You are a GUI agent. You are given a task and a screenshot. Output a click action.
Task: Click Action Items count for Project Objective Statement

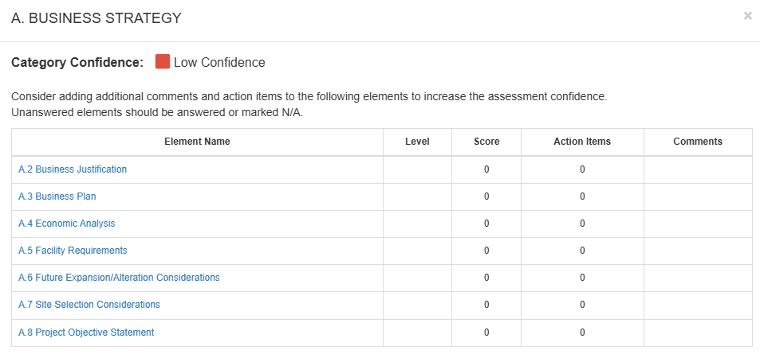pos(582,333)
